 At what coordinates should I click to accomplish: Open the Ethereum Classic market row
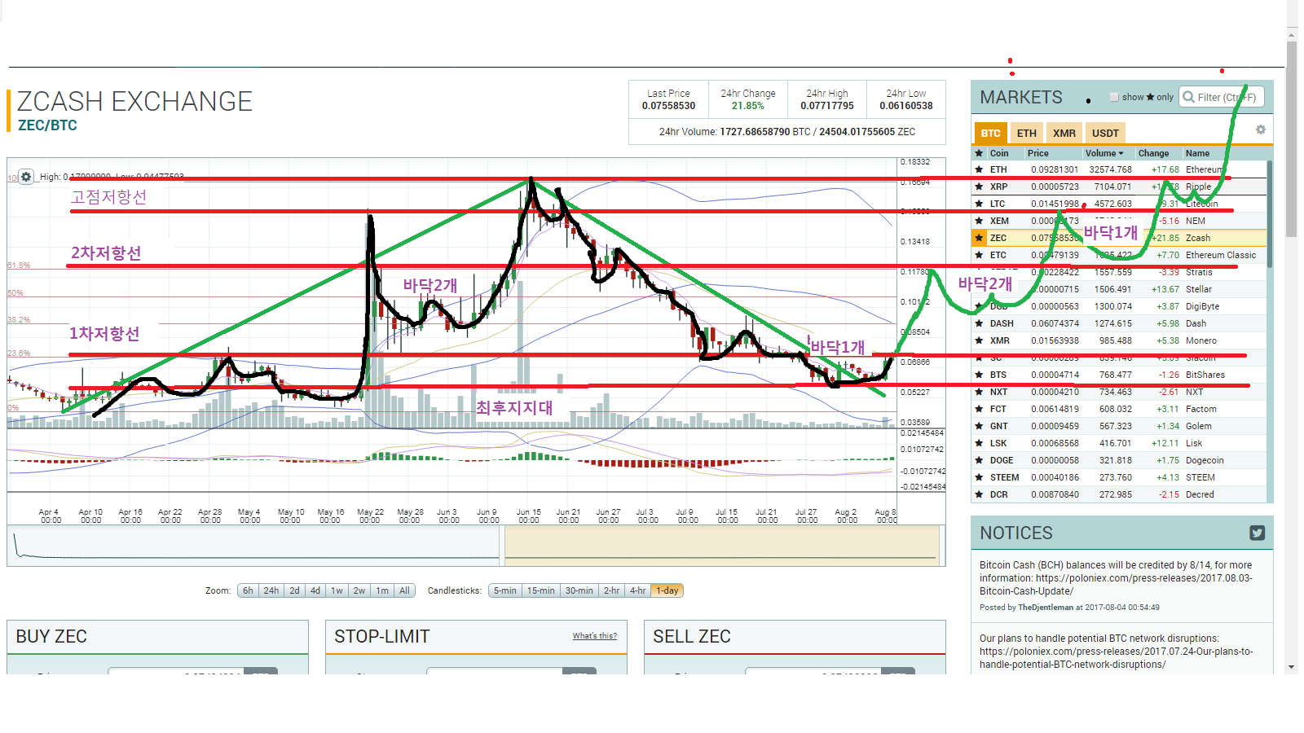[1119, 255]
